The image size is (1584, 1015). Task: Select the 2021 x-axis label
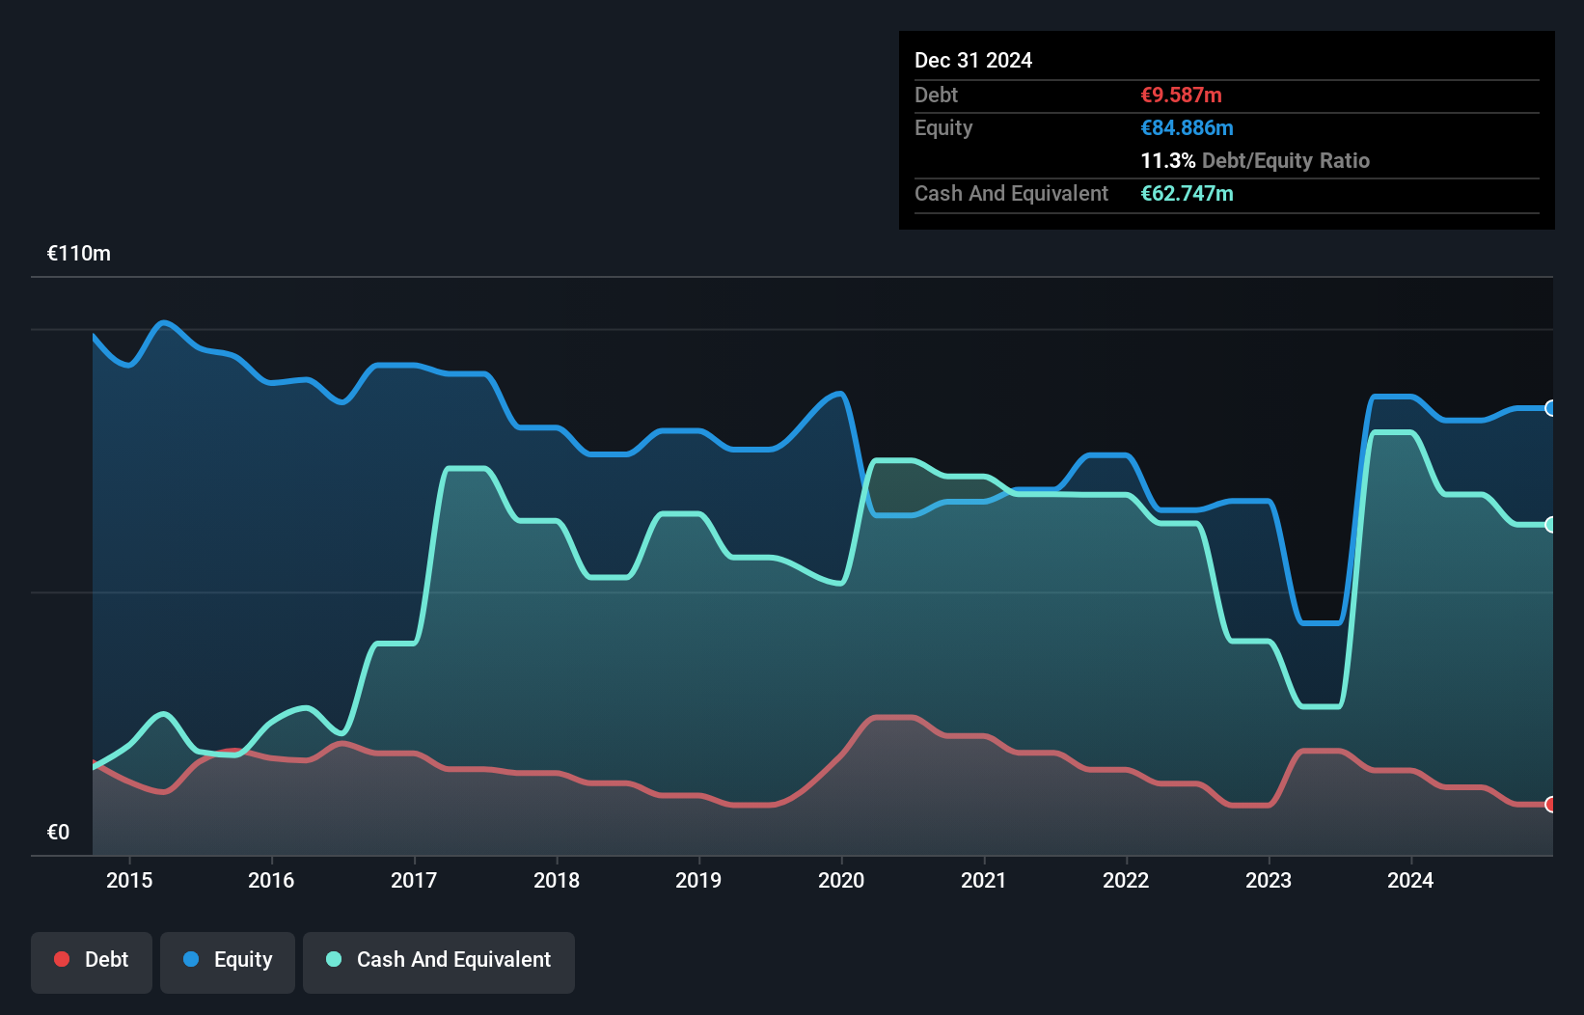[984, 880]
